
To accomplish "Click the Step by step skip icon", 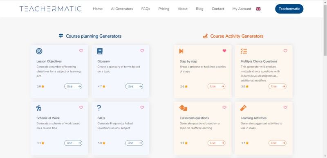I will (x=181, y=51).
